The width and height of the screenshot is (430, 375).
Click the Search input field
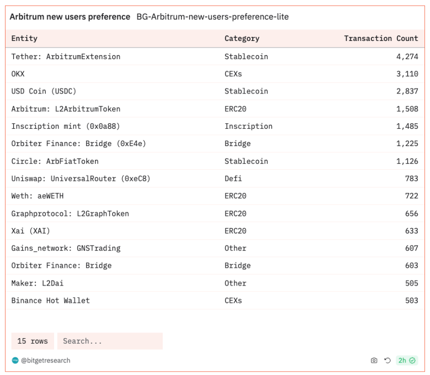[110, 341]
